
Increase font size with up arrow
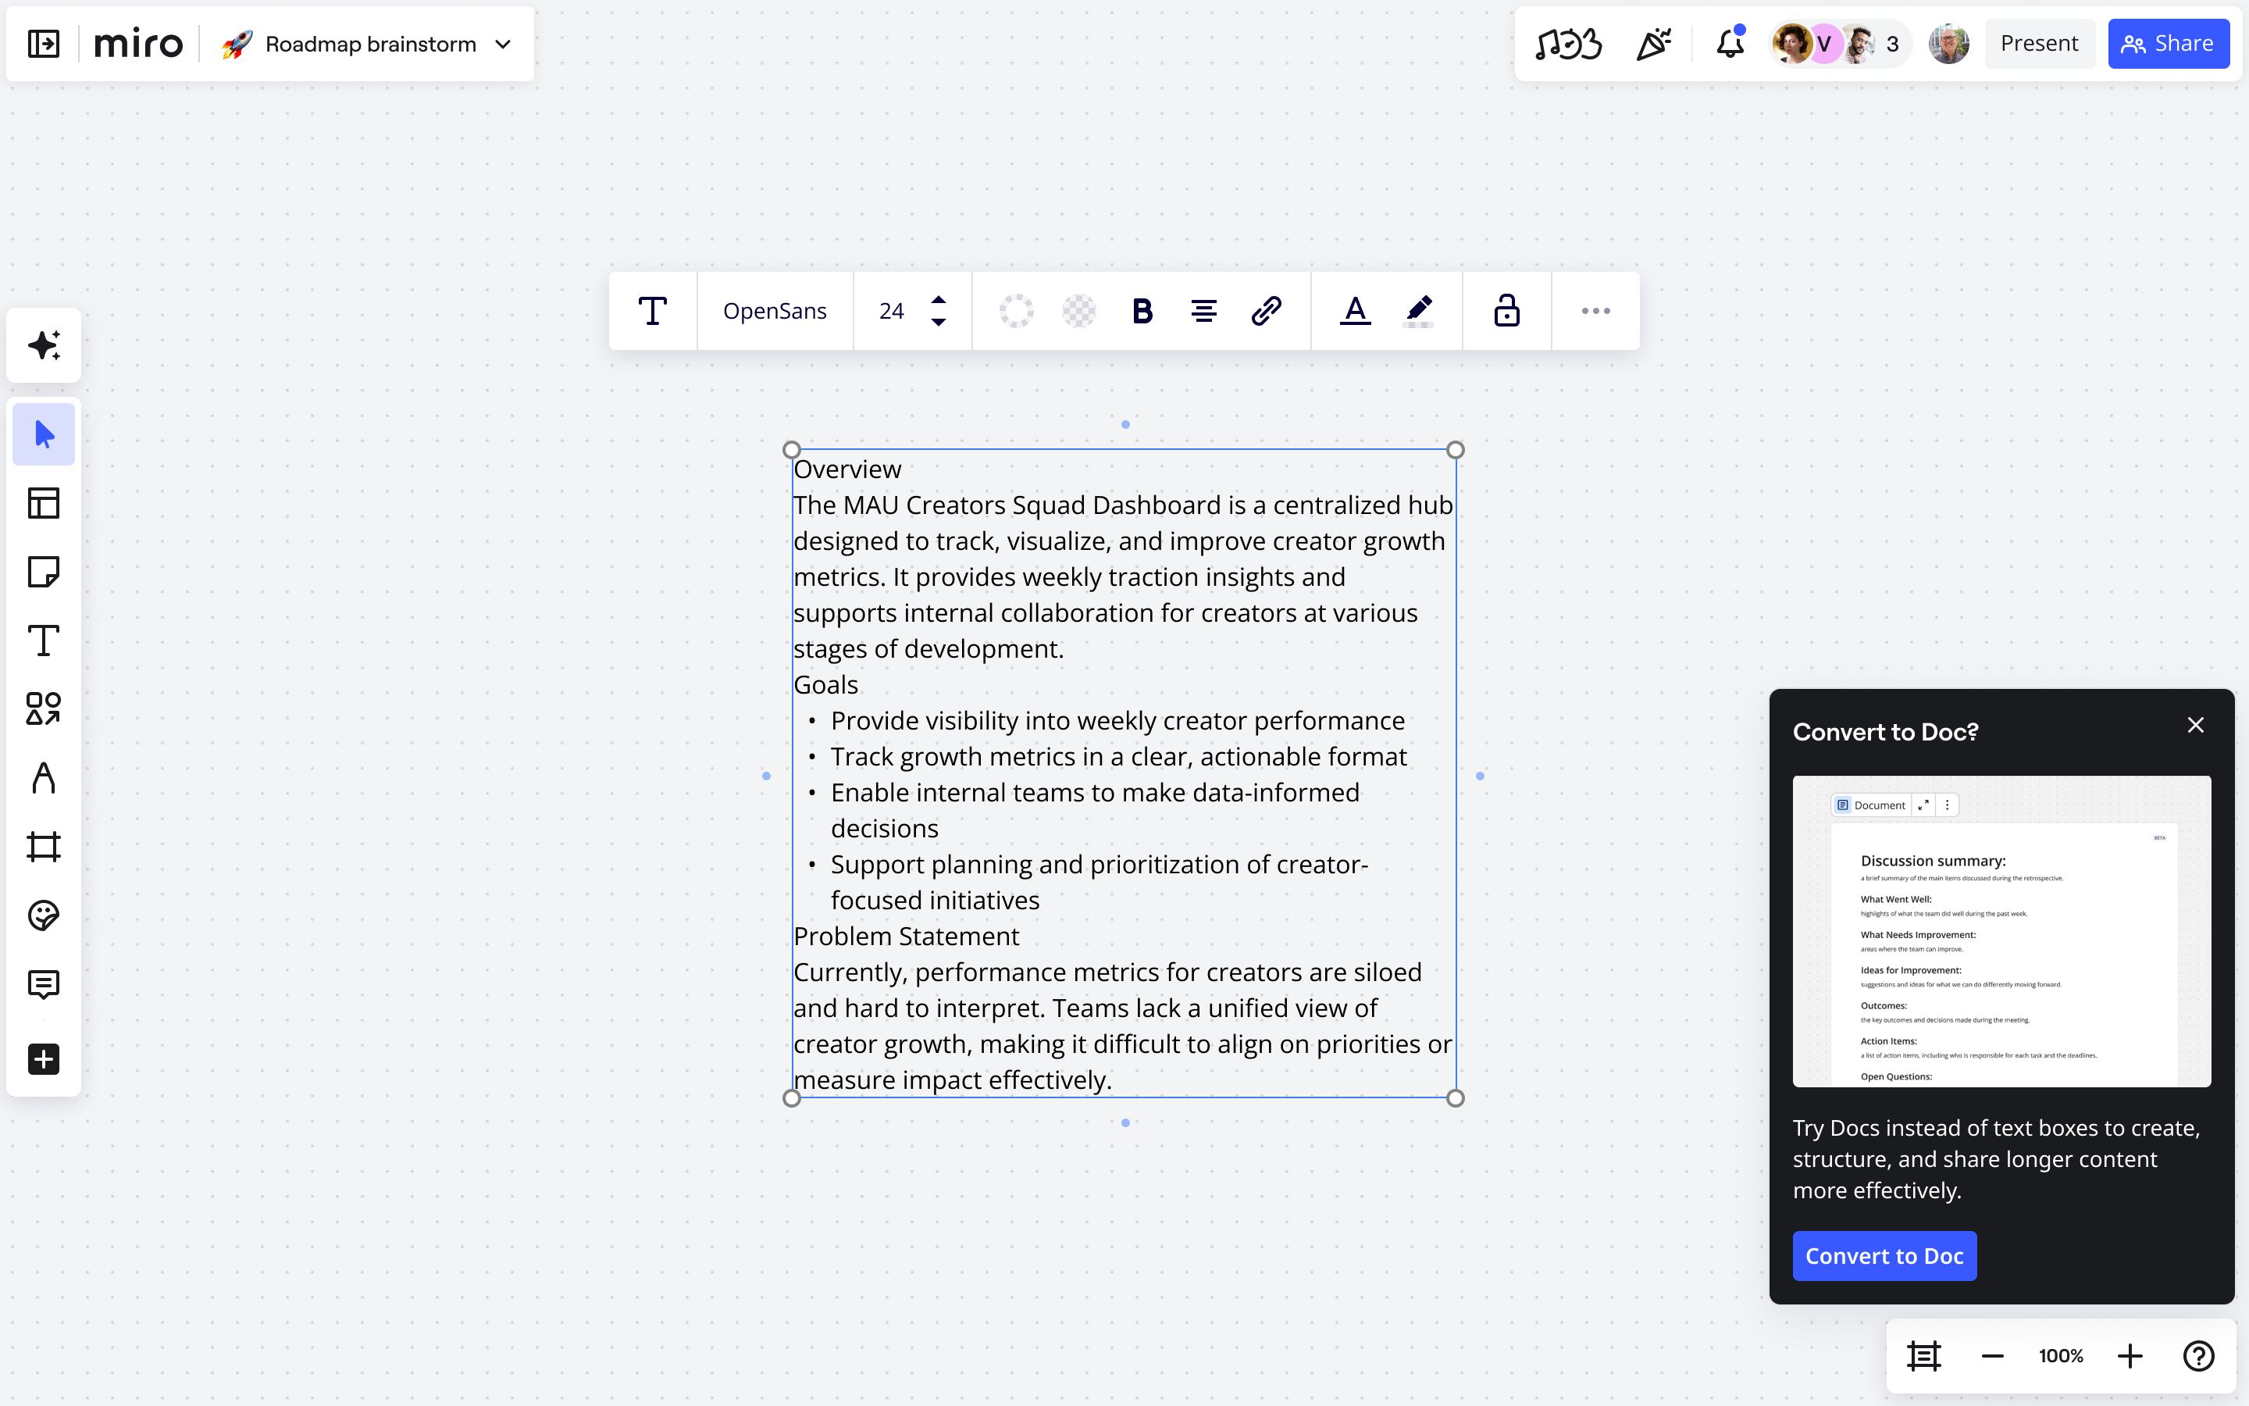939,301
